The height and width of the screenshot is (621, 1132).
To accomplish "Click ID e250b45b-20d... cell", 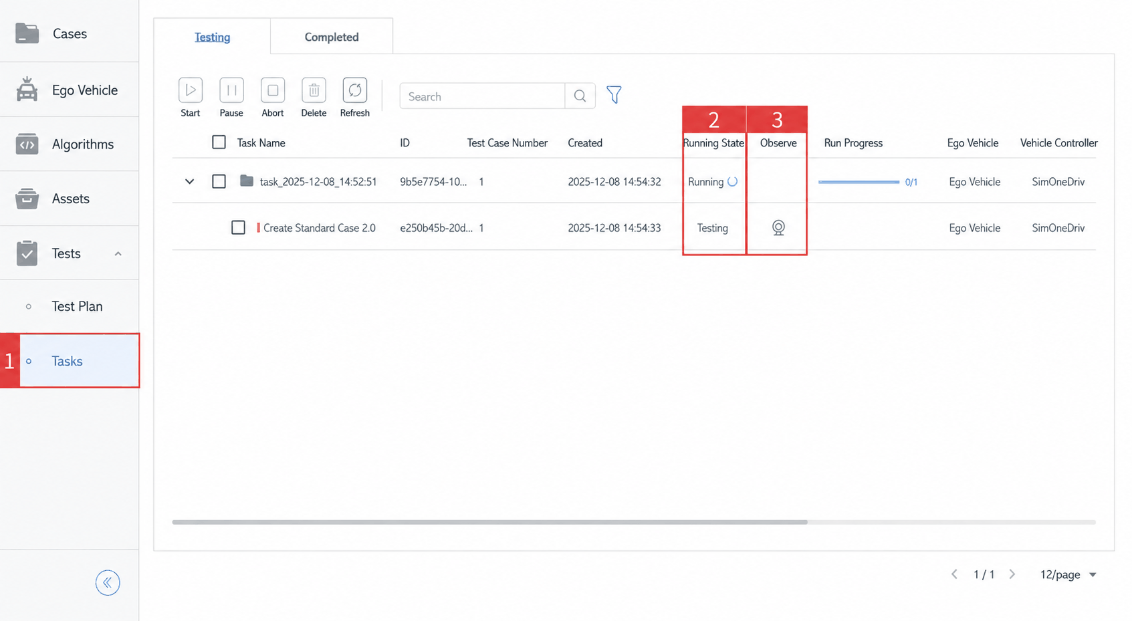I will (x=436, y=228).
